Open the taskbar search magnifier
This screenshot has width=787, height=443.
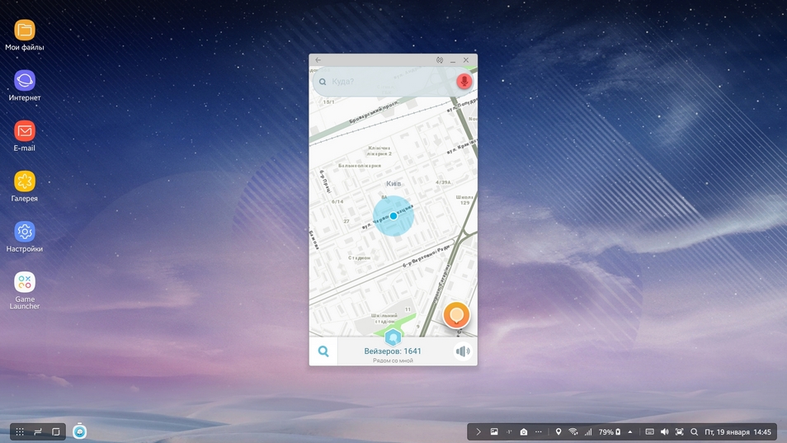(x=694, y=431)
